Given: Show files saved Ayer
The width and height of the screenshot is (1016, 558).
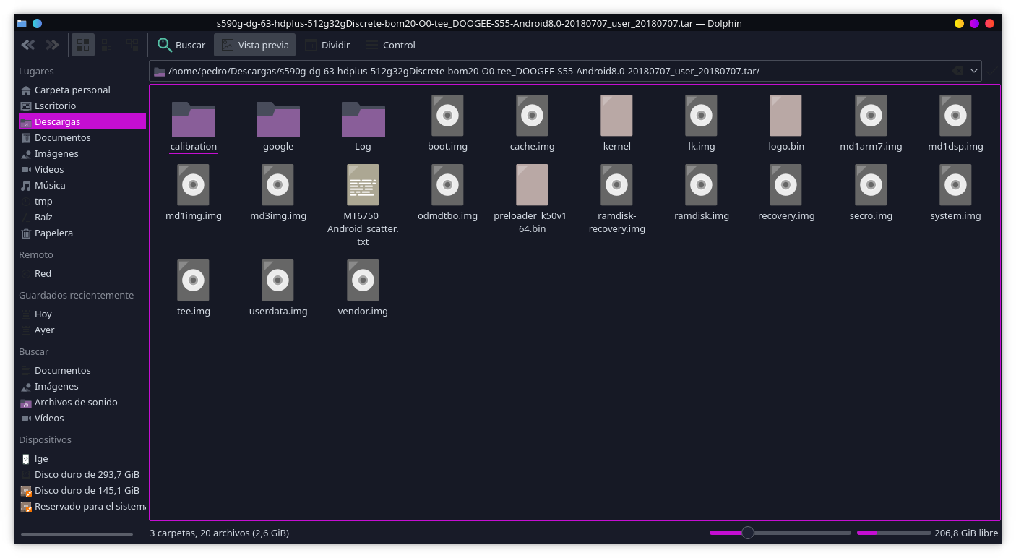Looking at the screenshot, I should pos(82,330).
